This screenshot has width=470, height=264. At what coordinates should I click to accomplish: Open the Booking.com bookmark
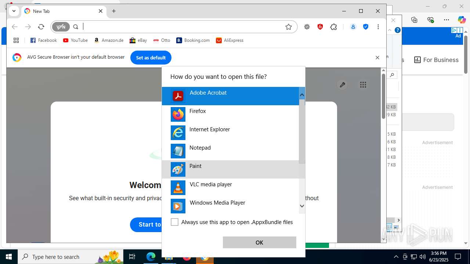pyautogui.click(x=193, y=40)
